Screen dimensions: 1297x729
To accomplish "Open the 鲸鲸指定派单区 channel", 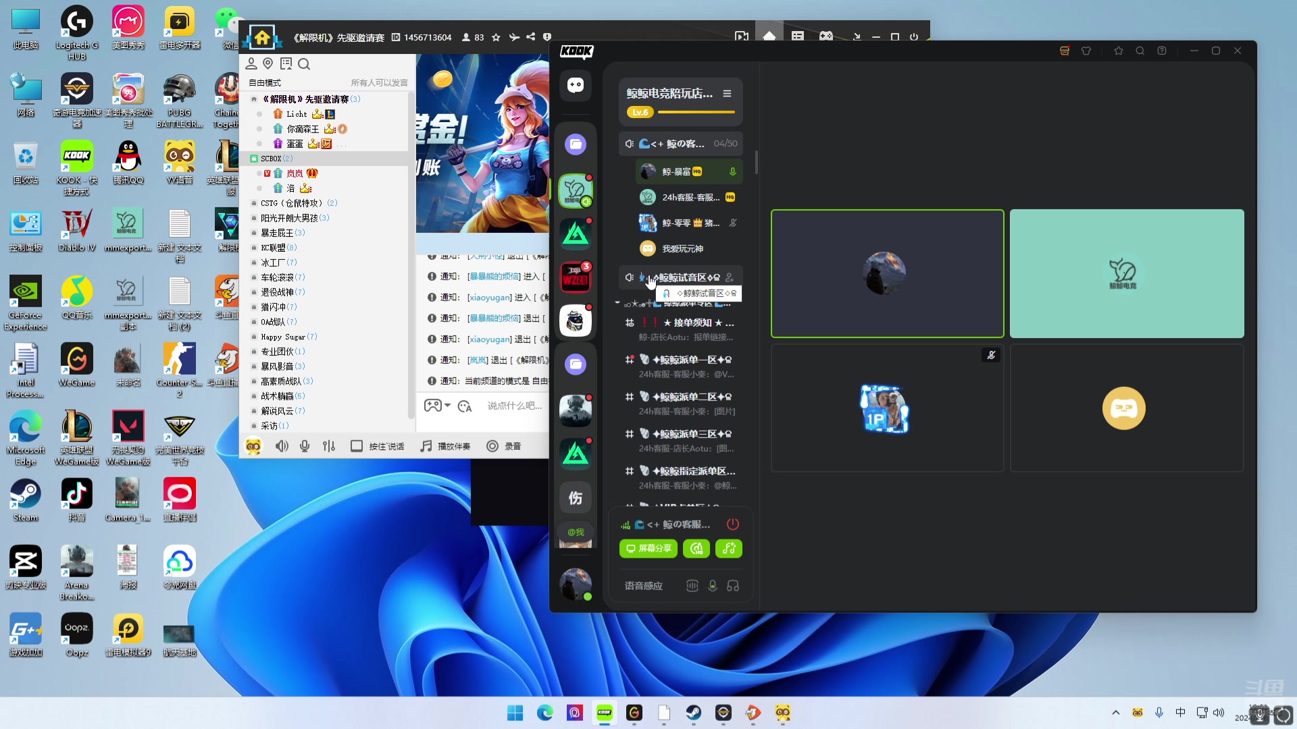I will click(681, 478).
